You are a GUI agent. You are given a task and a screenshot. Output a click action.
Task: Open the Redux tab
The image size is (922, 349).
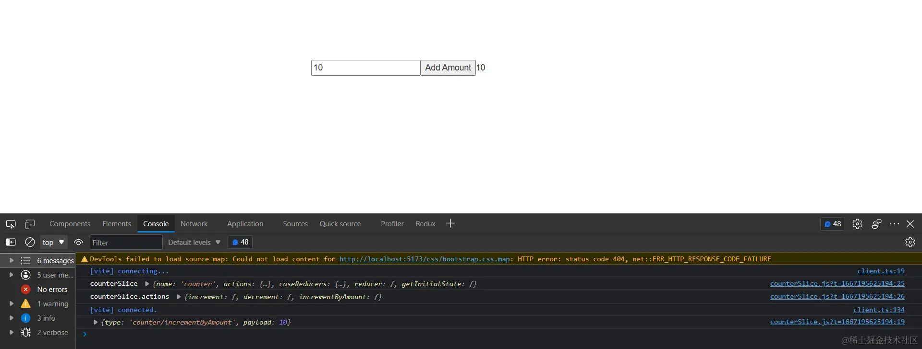tap(425, 224)
